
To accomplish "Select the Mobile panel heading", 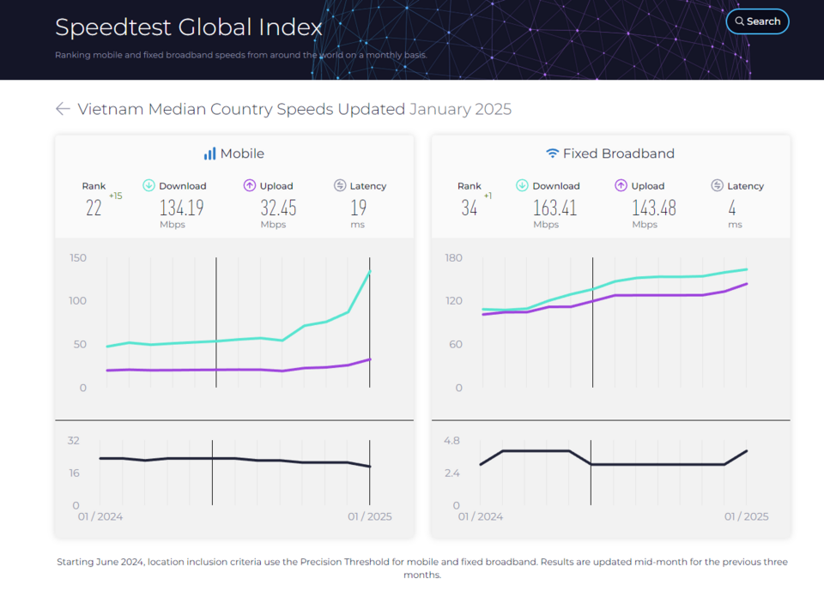I will click(233, 154).
